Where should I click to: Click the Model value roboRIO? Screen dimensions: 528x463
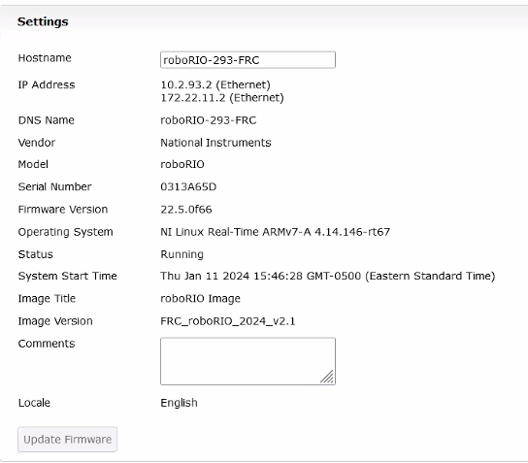[182, 164]
